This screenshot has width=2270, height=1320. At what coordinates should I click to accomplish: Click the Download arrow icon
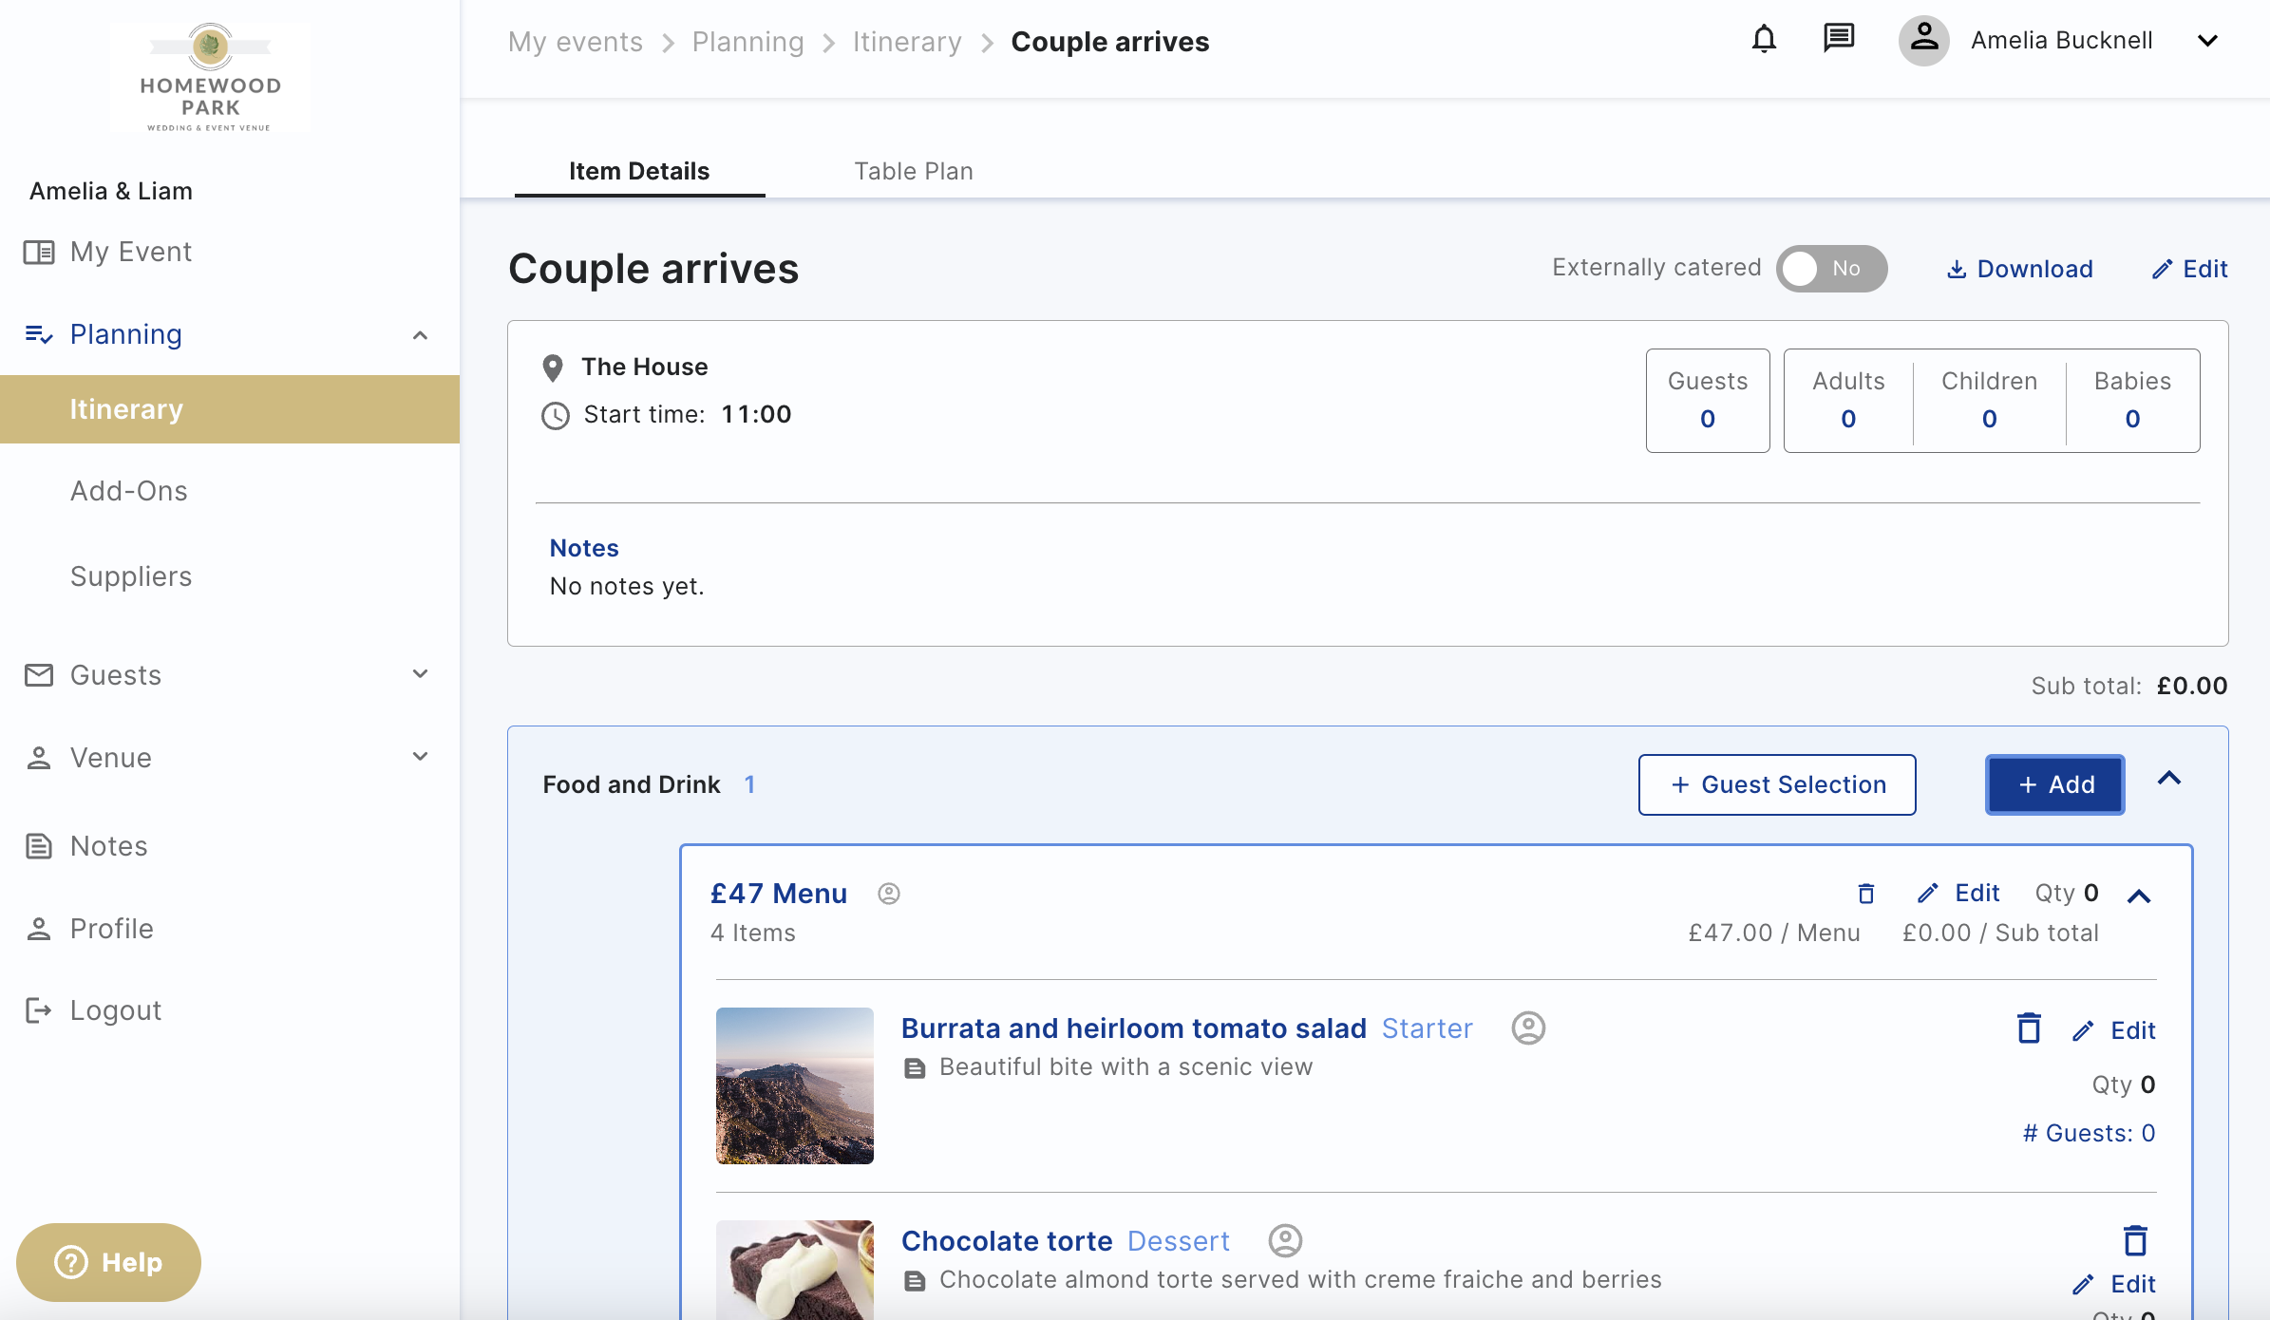pyautogui.click(x=1957, y=270)
